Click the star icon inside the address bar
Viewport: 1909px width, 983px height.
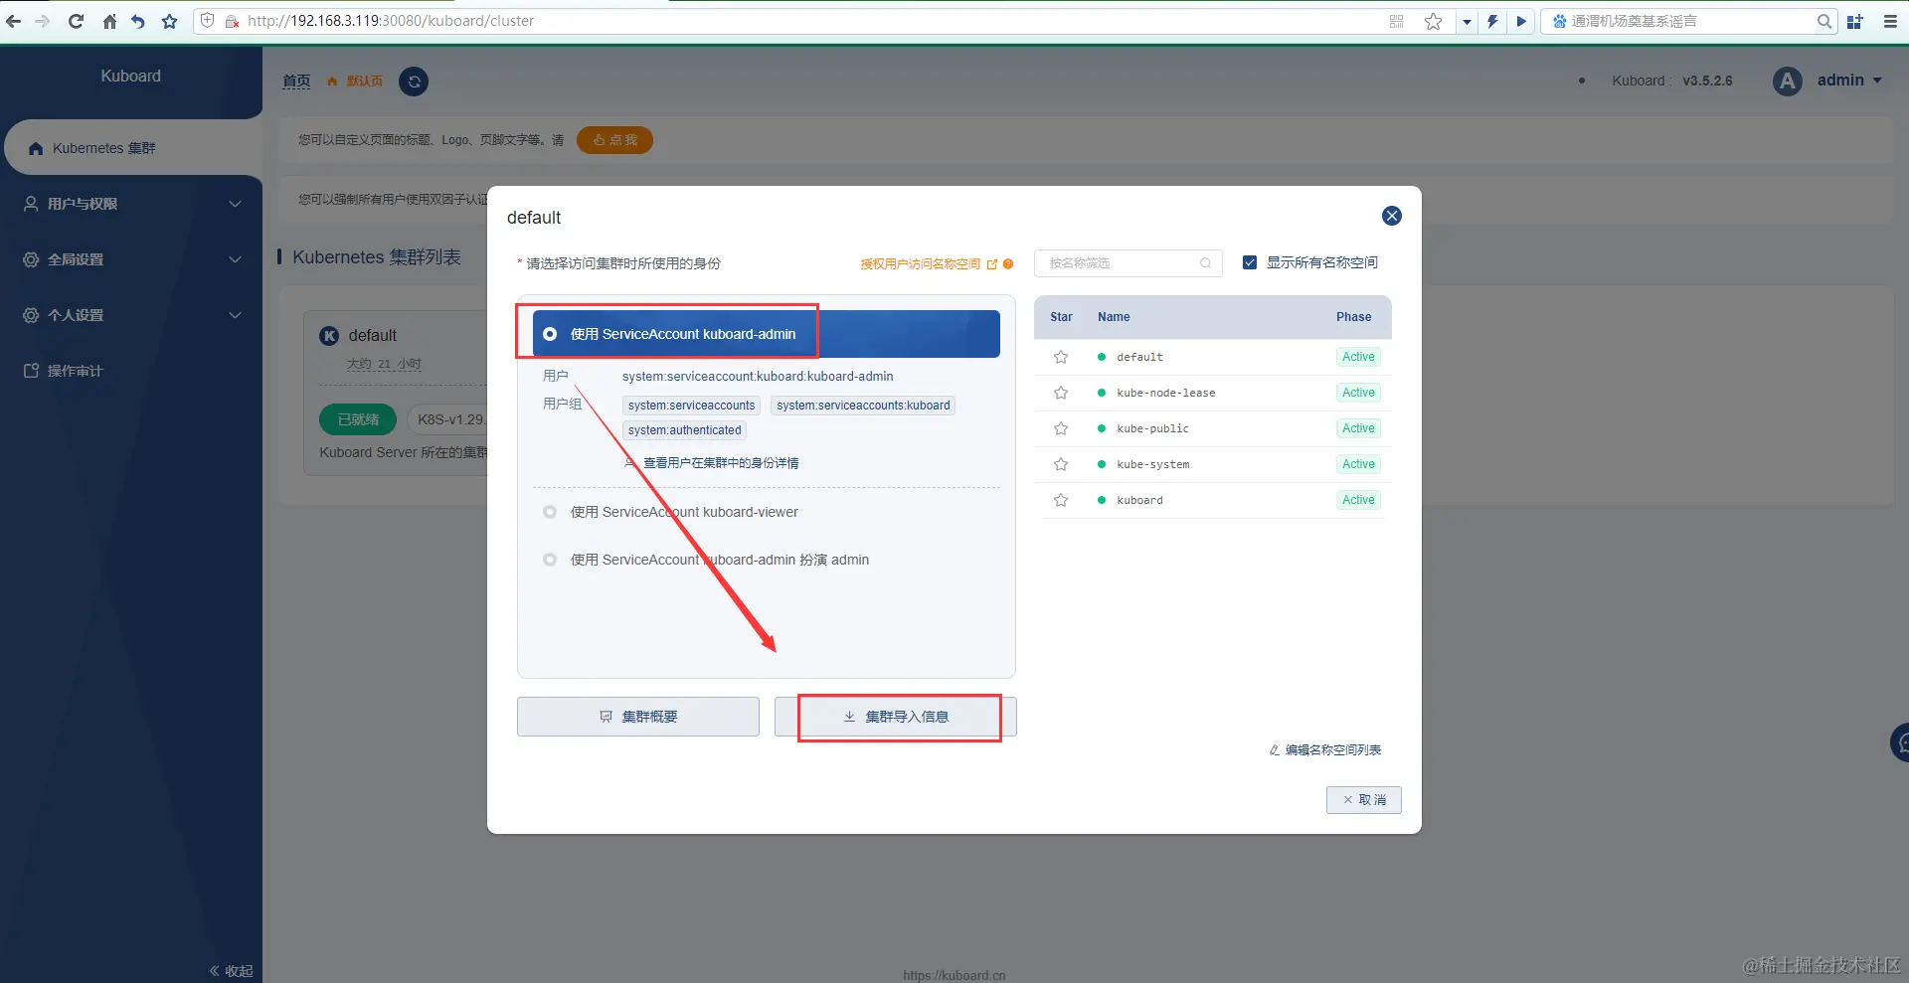click(1433, 21)
